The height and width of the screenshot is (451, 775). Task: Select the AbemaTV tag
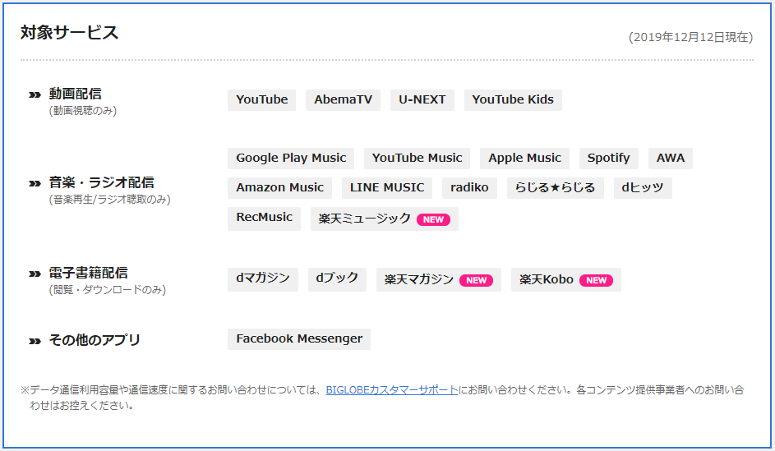[343, 99]
